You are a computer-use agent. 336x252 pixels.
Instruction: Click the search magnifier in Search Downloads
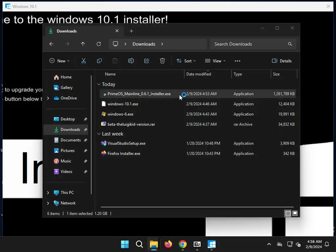point(290,44)
